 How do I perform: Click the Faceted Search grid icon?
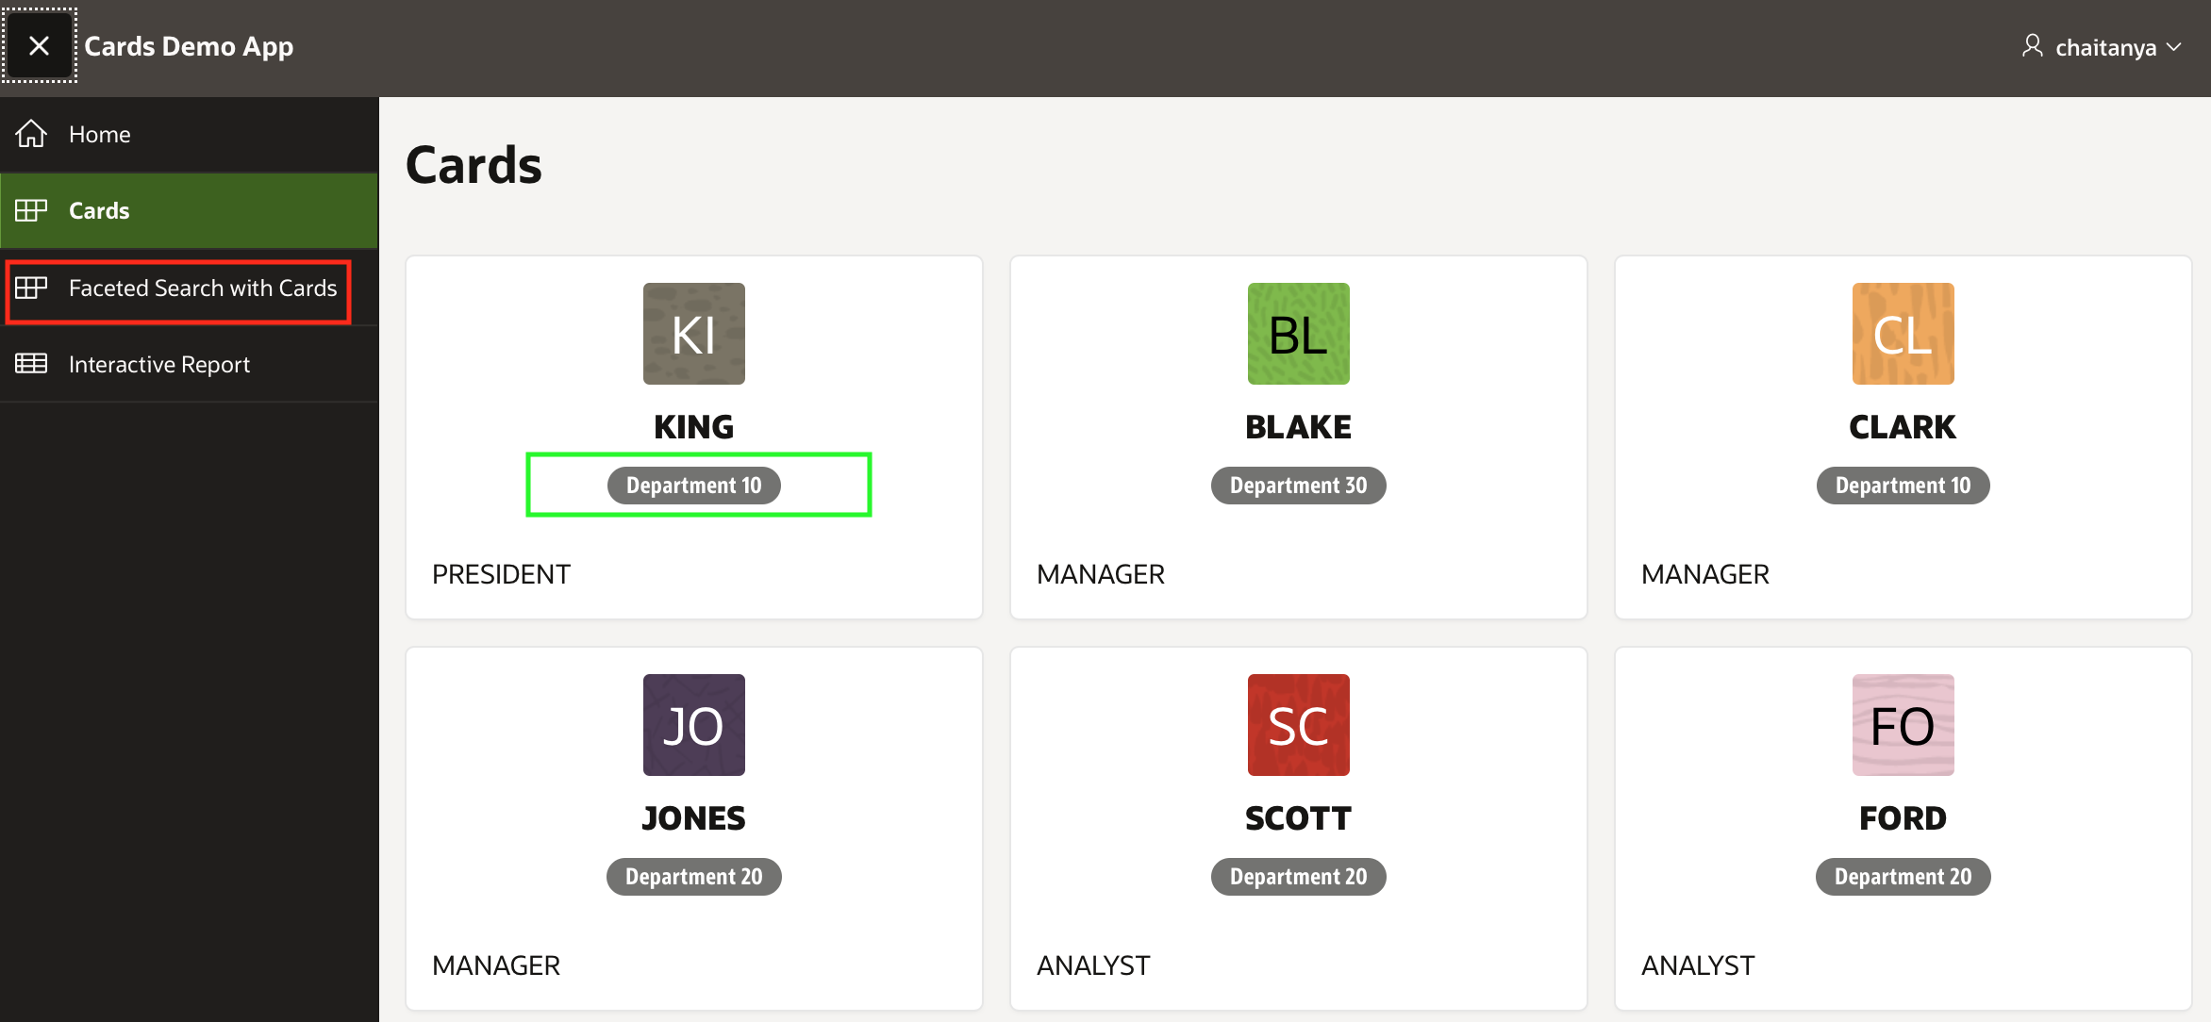point(31,288)
